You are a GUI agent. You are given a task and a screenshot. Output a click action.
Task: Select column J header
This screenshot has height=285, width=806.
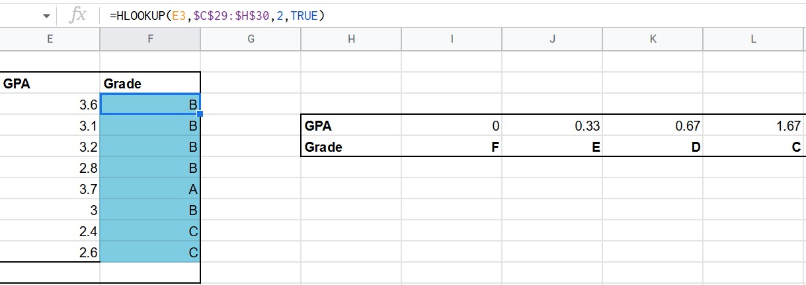[552, 39]
